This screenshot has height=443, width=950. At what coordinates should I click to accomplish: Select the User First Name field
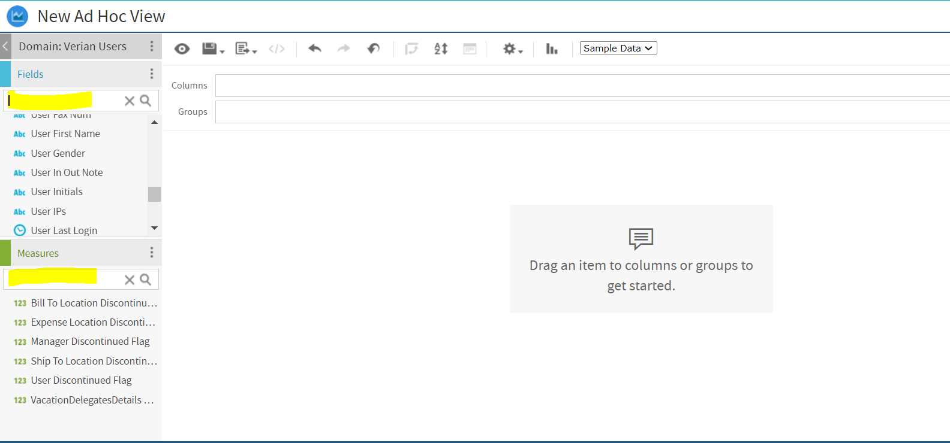click(x=65, y=133)
